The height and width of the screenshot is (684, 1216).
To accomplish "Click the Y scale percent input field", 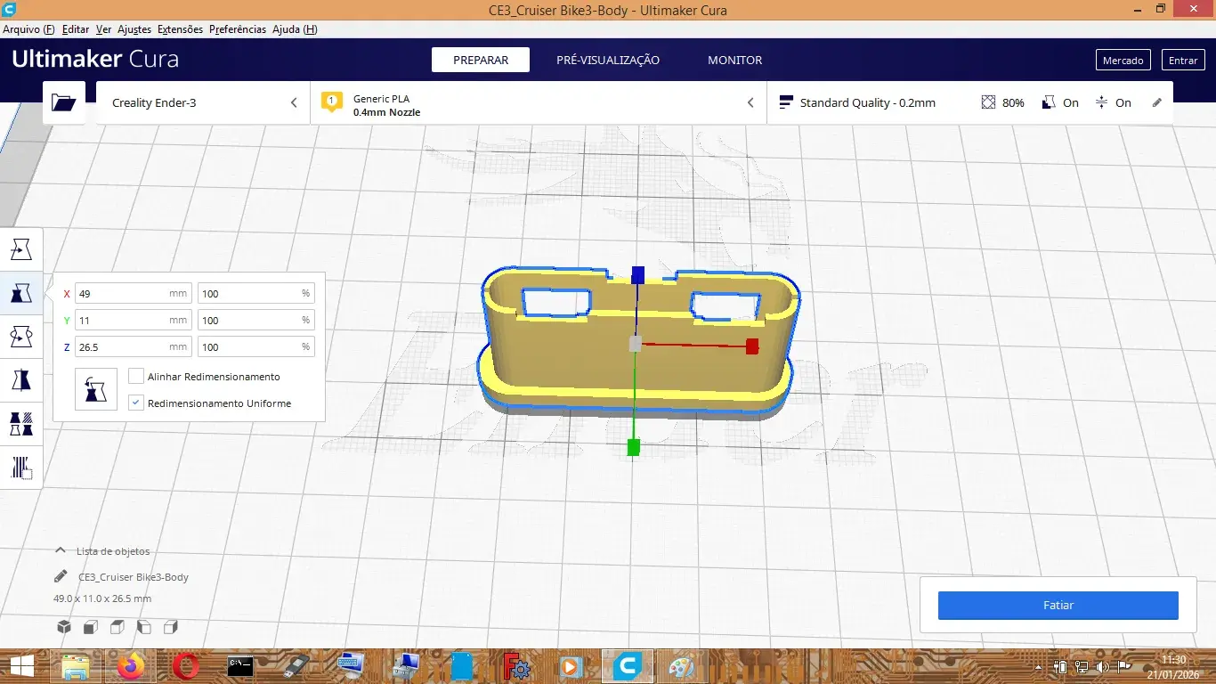I will (x=256, y=320).
